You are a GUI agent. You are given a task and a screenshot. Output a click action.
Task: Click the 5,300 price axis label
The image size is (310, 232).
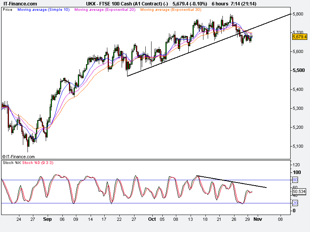298,108
